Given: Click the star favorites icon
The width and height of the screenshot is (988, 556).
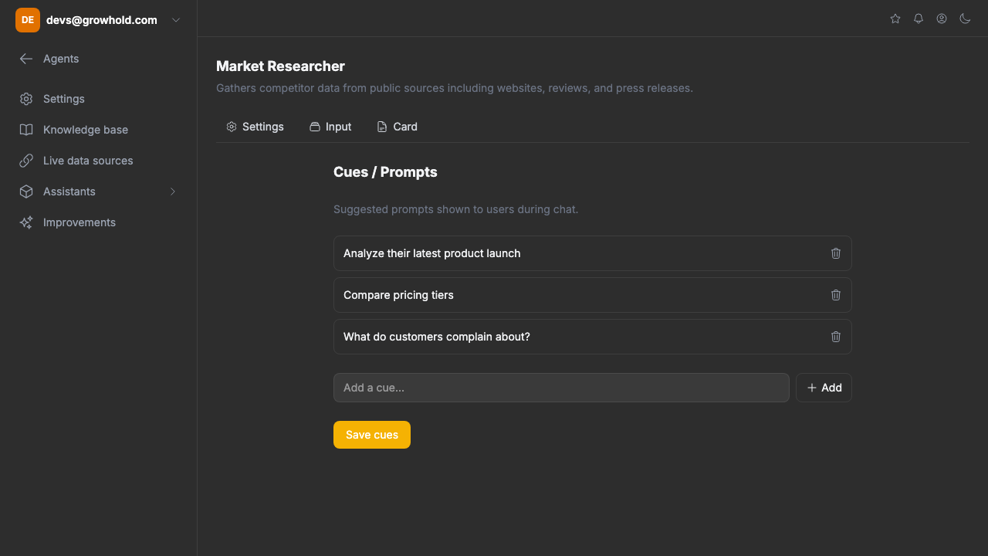Looking at the screenshot, I should (x=895, y=19).
